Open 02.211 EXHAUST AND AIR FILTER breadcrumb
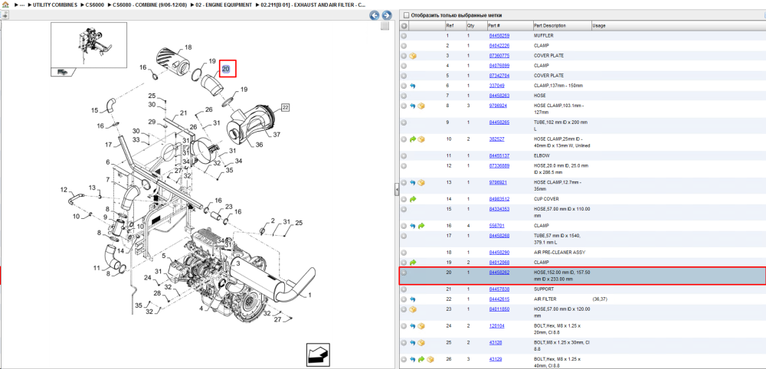This screenshot has height=369, width=766. tap(313, 5)
